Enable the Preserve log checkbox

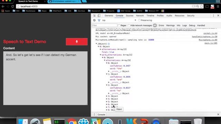(139, 20)
